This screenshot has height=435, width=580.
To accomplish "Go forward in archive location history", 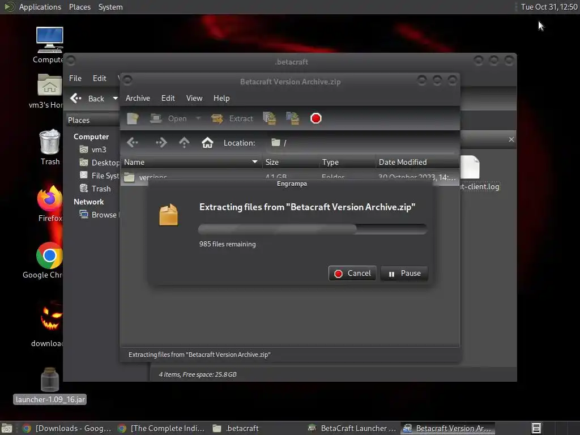I will pos(161,142).
